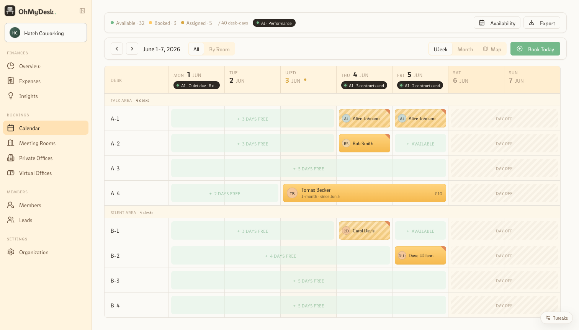Viewport: 579px width, 330px height.
Task: Open Carol Davis booking on desk B-1
Action: (365, 230)
